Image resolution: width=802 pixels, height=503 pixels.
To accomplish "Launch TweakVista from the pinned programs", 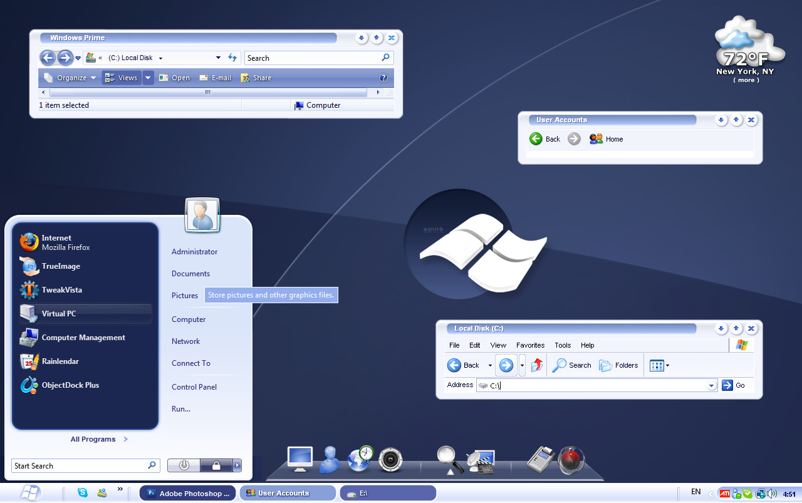I will pos(61,290).
